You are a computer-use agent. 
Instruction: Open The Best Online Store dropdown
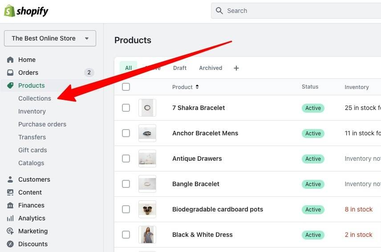tap(50, 38)
